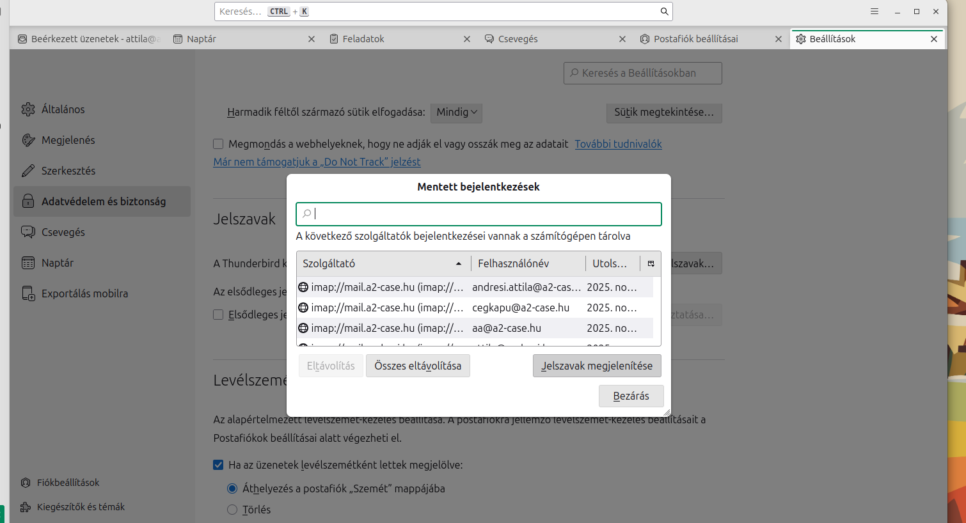Click the hamburger application menu icon
Screen dimensions: 966x523
pyautogui.click(x=875, y=12)
